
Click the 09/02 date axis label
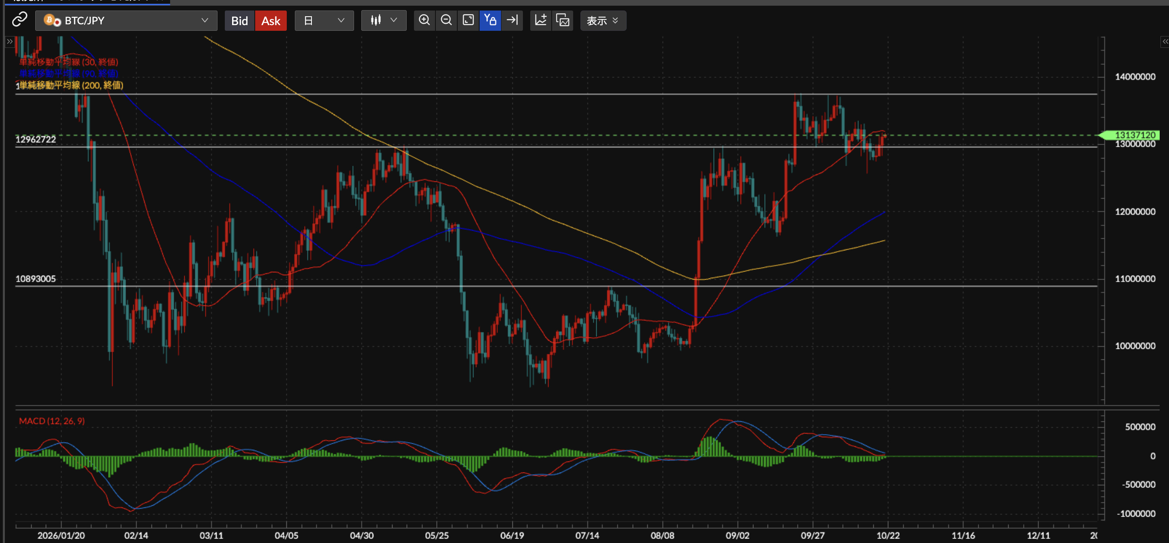738,535
